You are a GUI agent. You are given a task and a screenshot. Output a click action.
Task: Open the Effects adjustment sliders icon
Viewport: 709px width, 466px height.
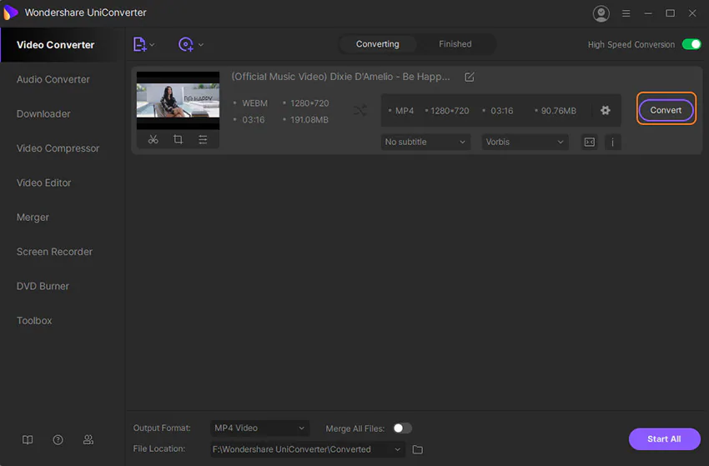coord(203,140)
